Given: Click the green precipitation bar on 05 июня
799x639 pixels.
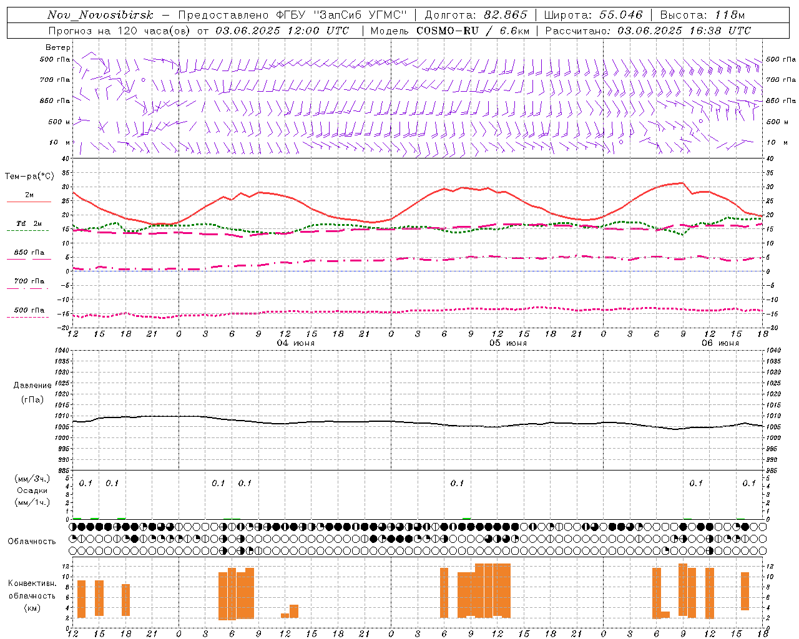Looking at the screenshot, I should 467,519.
